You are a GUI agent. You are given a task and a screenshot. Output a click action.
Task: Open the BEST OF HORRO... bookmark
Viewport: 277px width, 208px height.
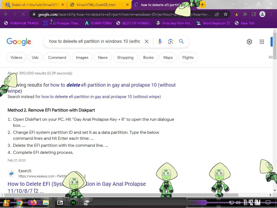(134, 23)
